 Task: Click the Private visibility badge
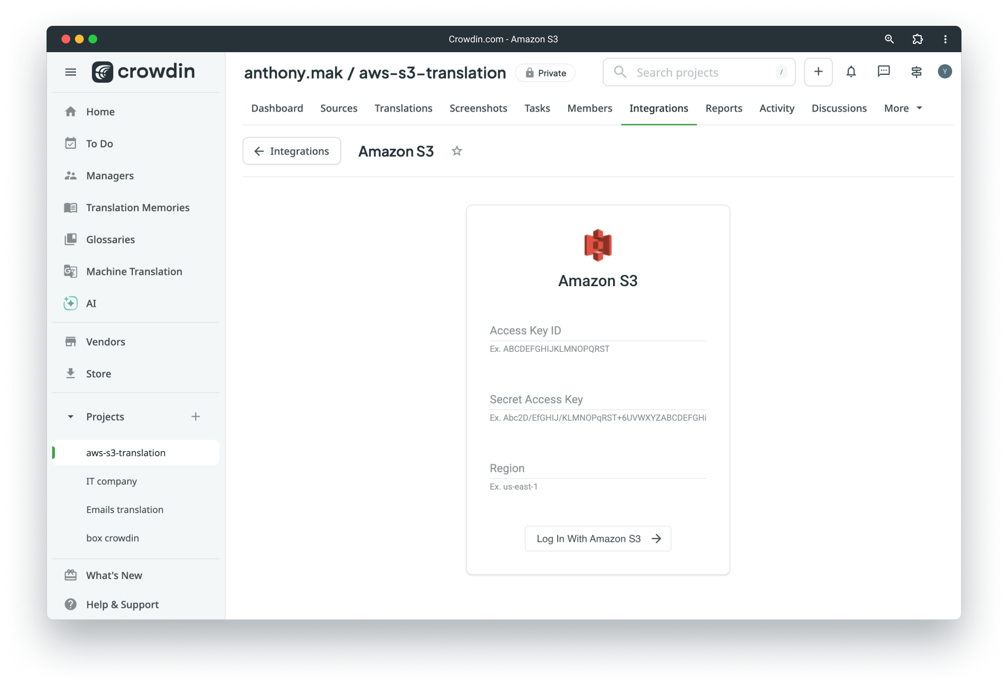545,73
